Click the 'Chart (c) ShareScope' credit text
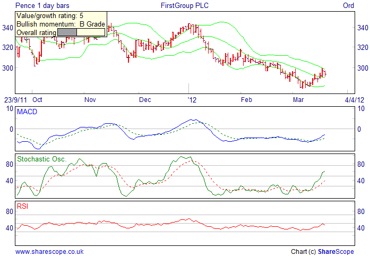Screen dimensions: 370x256 (x=322, y=252)
